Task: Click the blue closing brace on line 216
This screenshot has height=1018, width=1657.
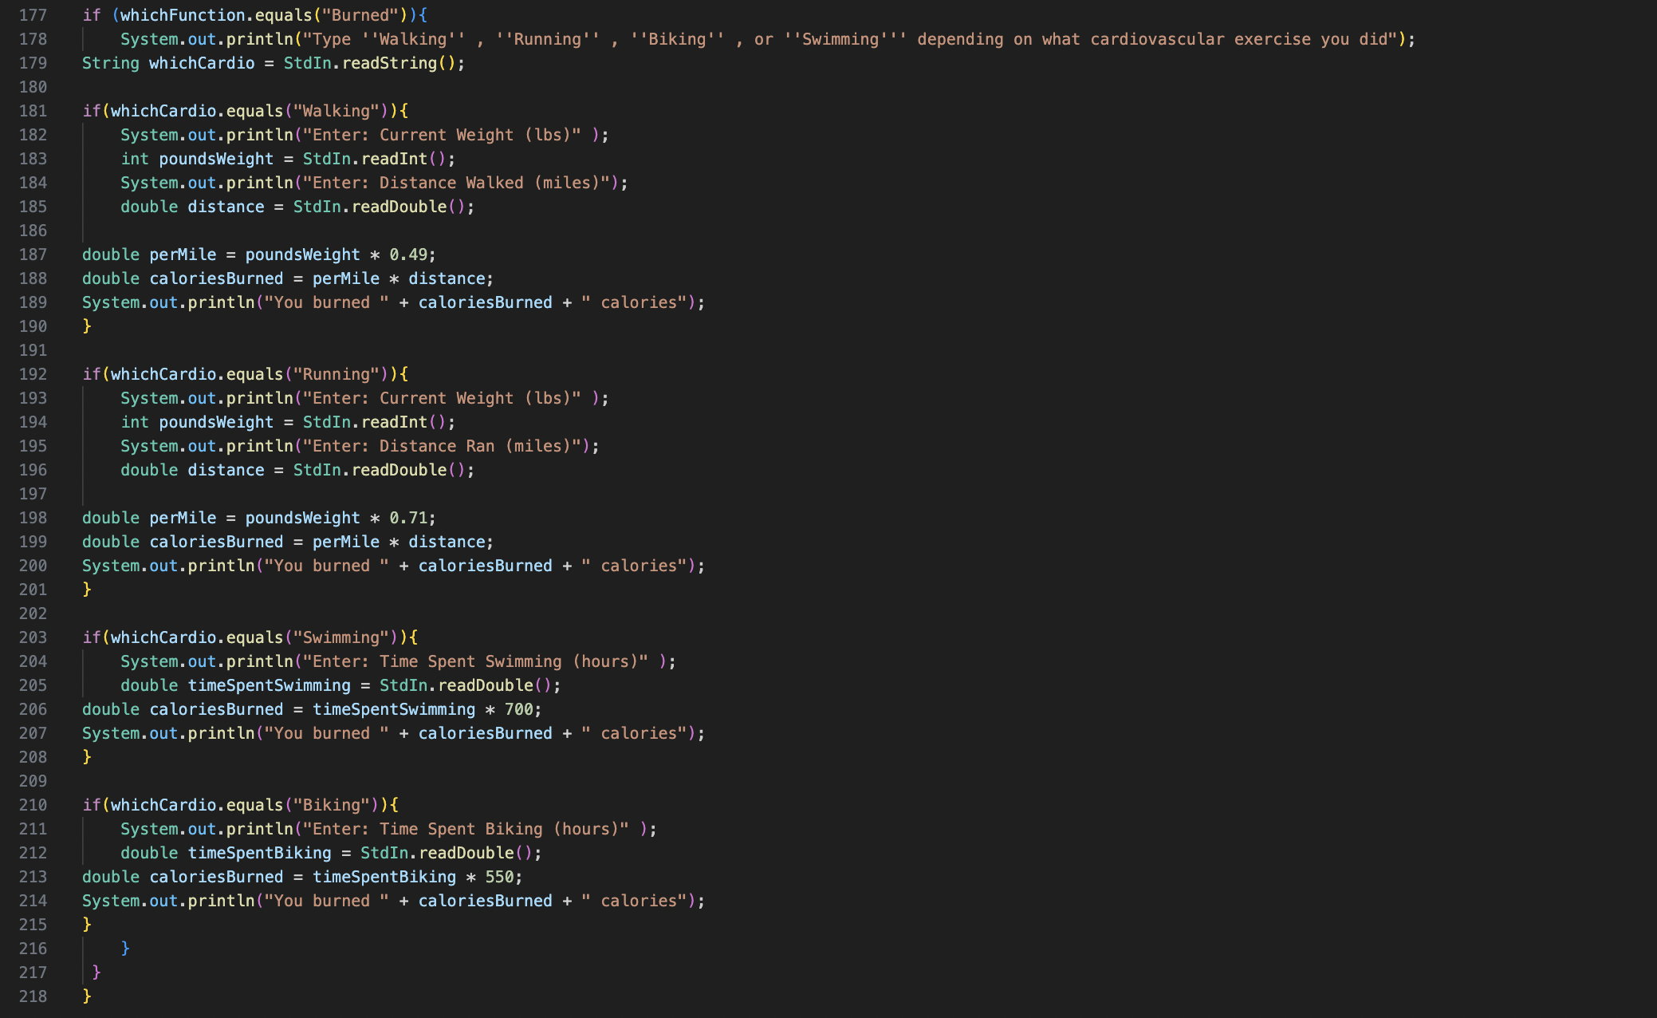Action: (x=125, y=948)
